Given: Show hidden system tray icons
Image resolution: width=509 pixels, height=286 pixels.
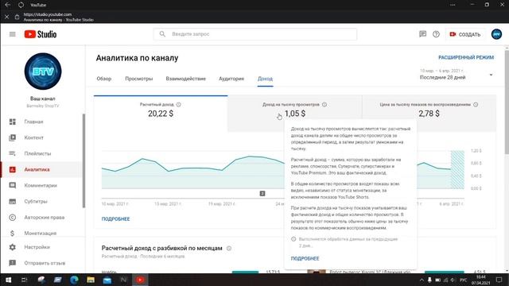Looking at the screenshot, I should tap(422, 280).
